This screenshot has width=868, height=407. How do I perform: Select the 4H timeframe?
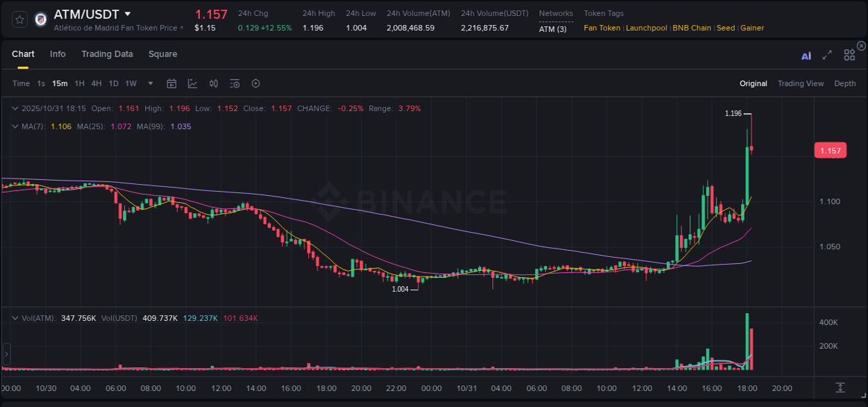(97, 83)
